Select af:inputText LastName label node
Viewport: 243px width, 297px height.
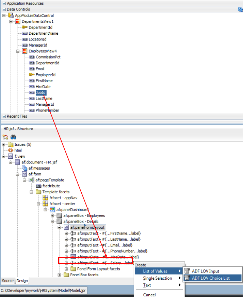pyautogui.click(x=109, y=239)
